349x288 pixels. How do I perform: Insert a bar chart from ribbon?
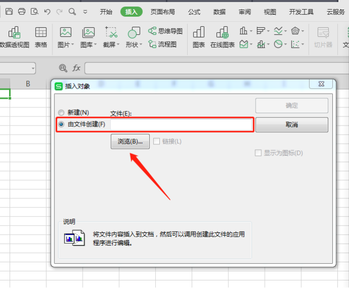click(260, 31)
